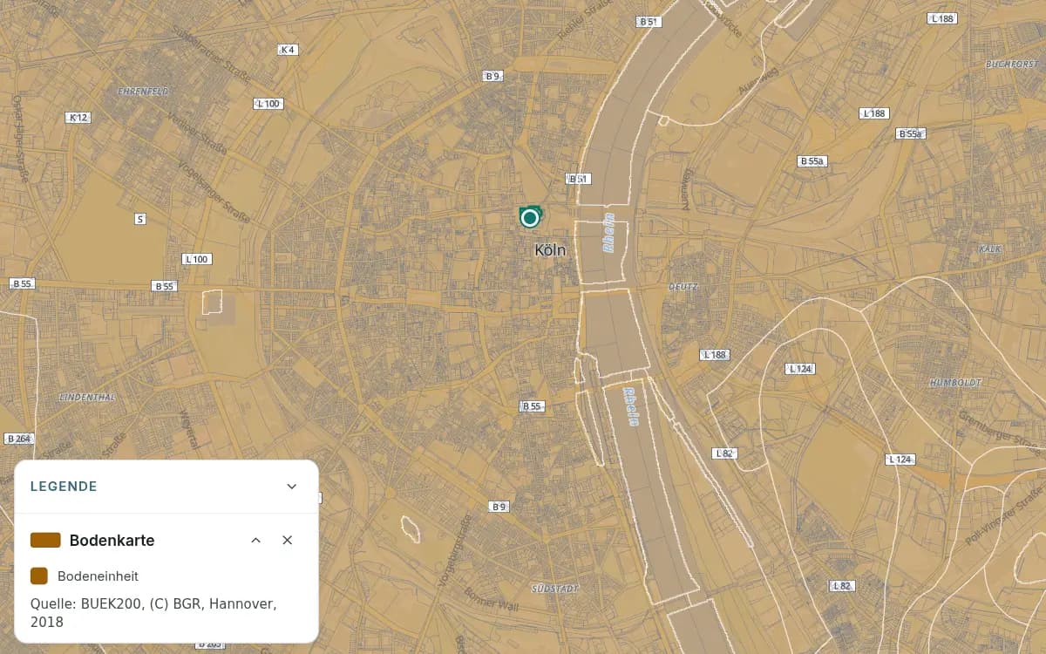Click the SÜDSTADT district label
The image size is (1046, 654).
tap(554, 589)
